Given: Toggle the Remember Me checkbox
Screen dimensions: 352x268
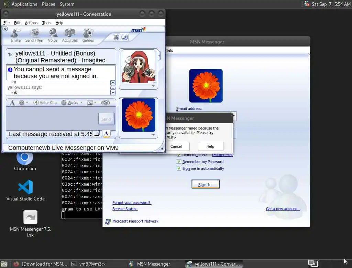Looking at the screenshot, I should pos(179,155).
